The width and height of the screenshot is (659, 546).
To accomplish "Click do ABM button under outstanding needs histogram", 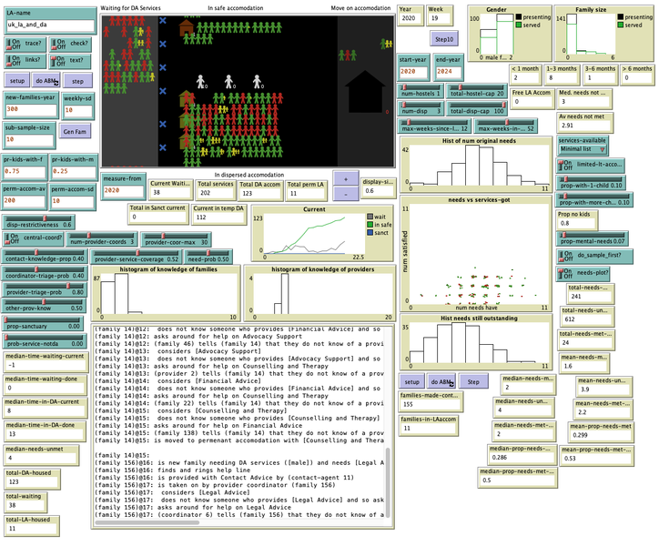I will point(441,381).
